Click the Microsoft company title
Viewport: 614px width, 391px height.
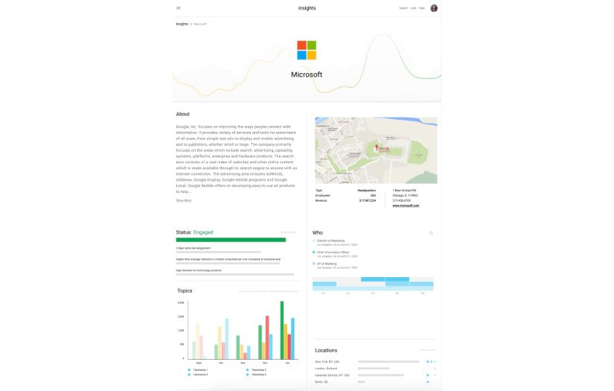coord(307,74)
